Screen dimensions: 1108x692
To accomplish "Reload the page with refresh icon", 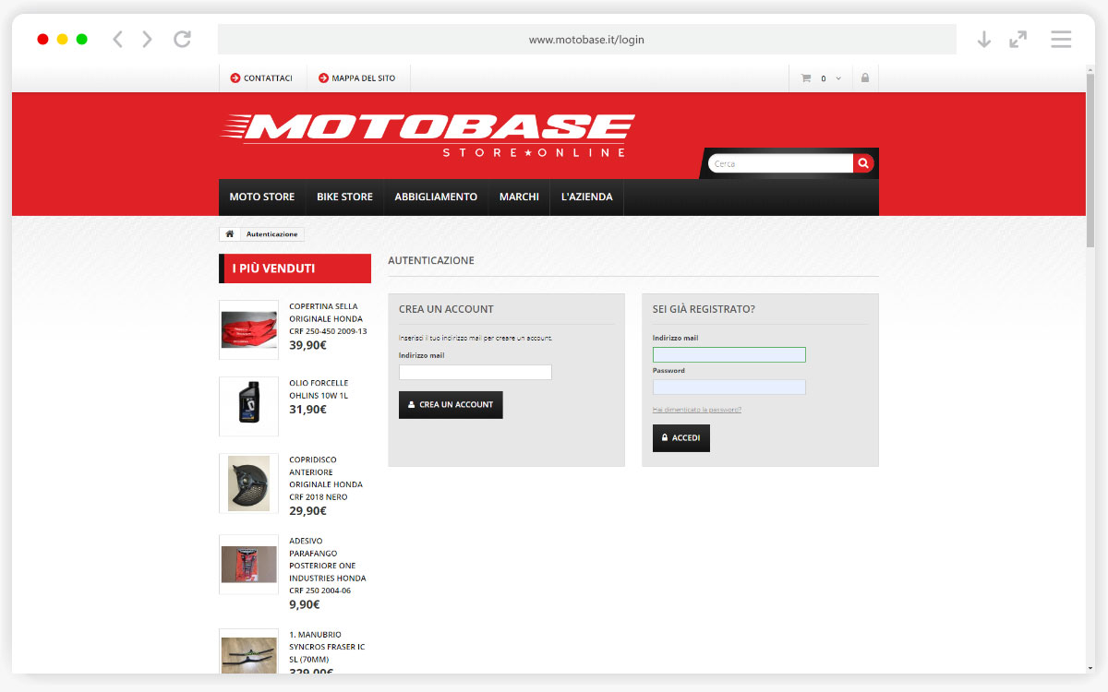I will point(183,39).
